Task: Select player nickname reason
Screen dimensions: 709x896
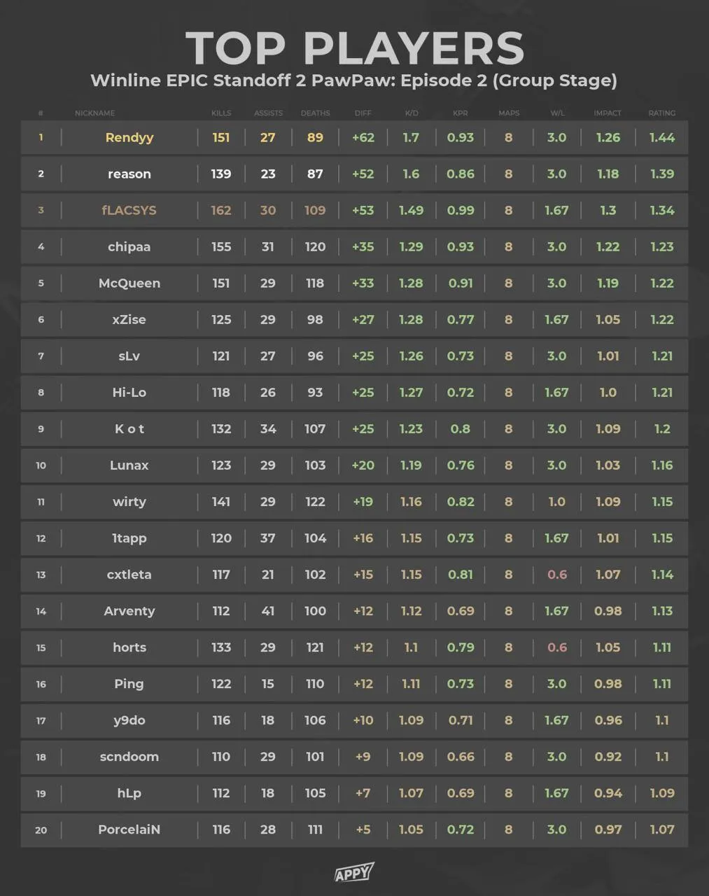Action: click(x=129, y=174)
